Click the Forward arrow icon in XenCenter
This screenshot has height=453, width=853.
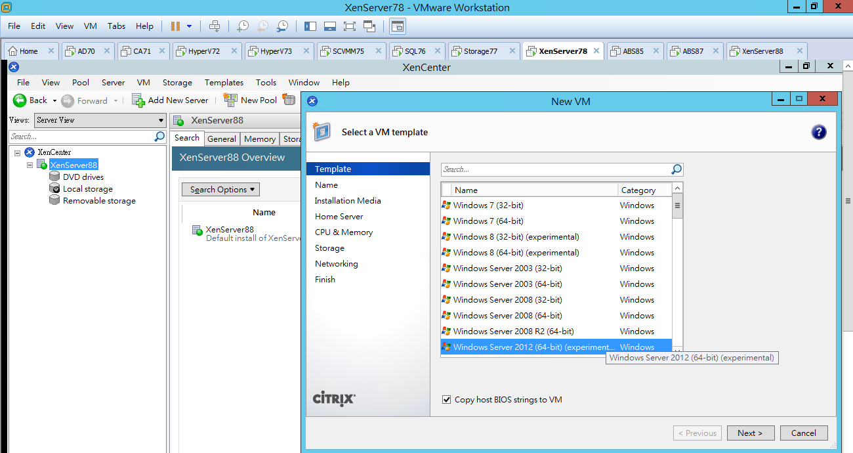click(68, 101)
